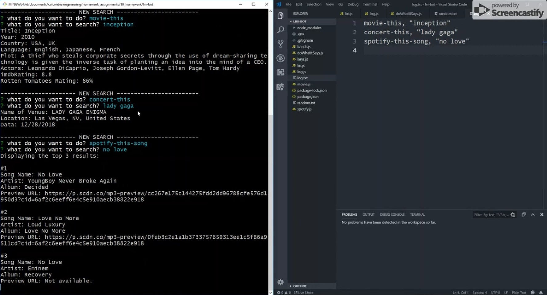Switch to the DEBUG CONSOLE tab
The height and width of the screenshot is (295, 547).
pos(392,214)
